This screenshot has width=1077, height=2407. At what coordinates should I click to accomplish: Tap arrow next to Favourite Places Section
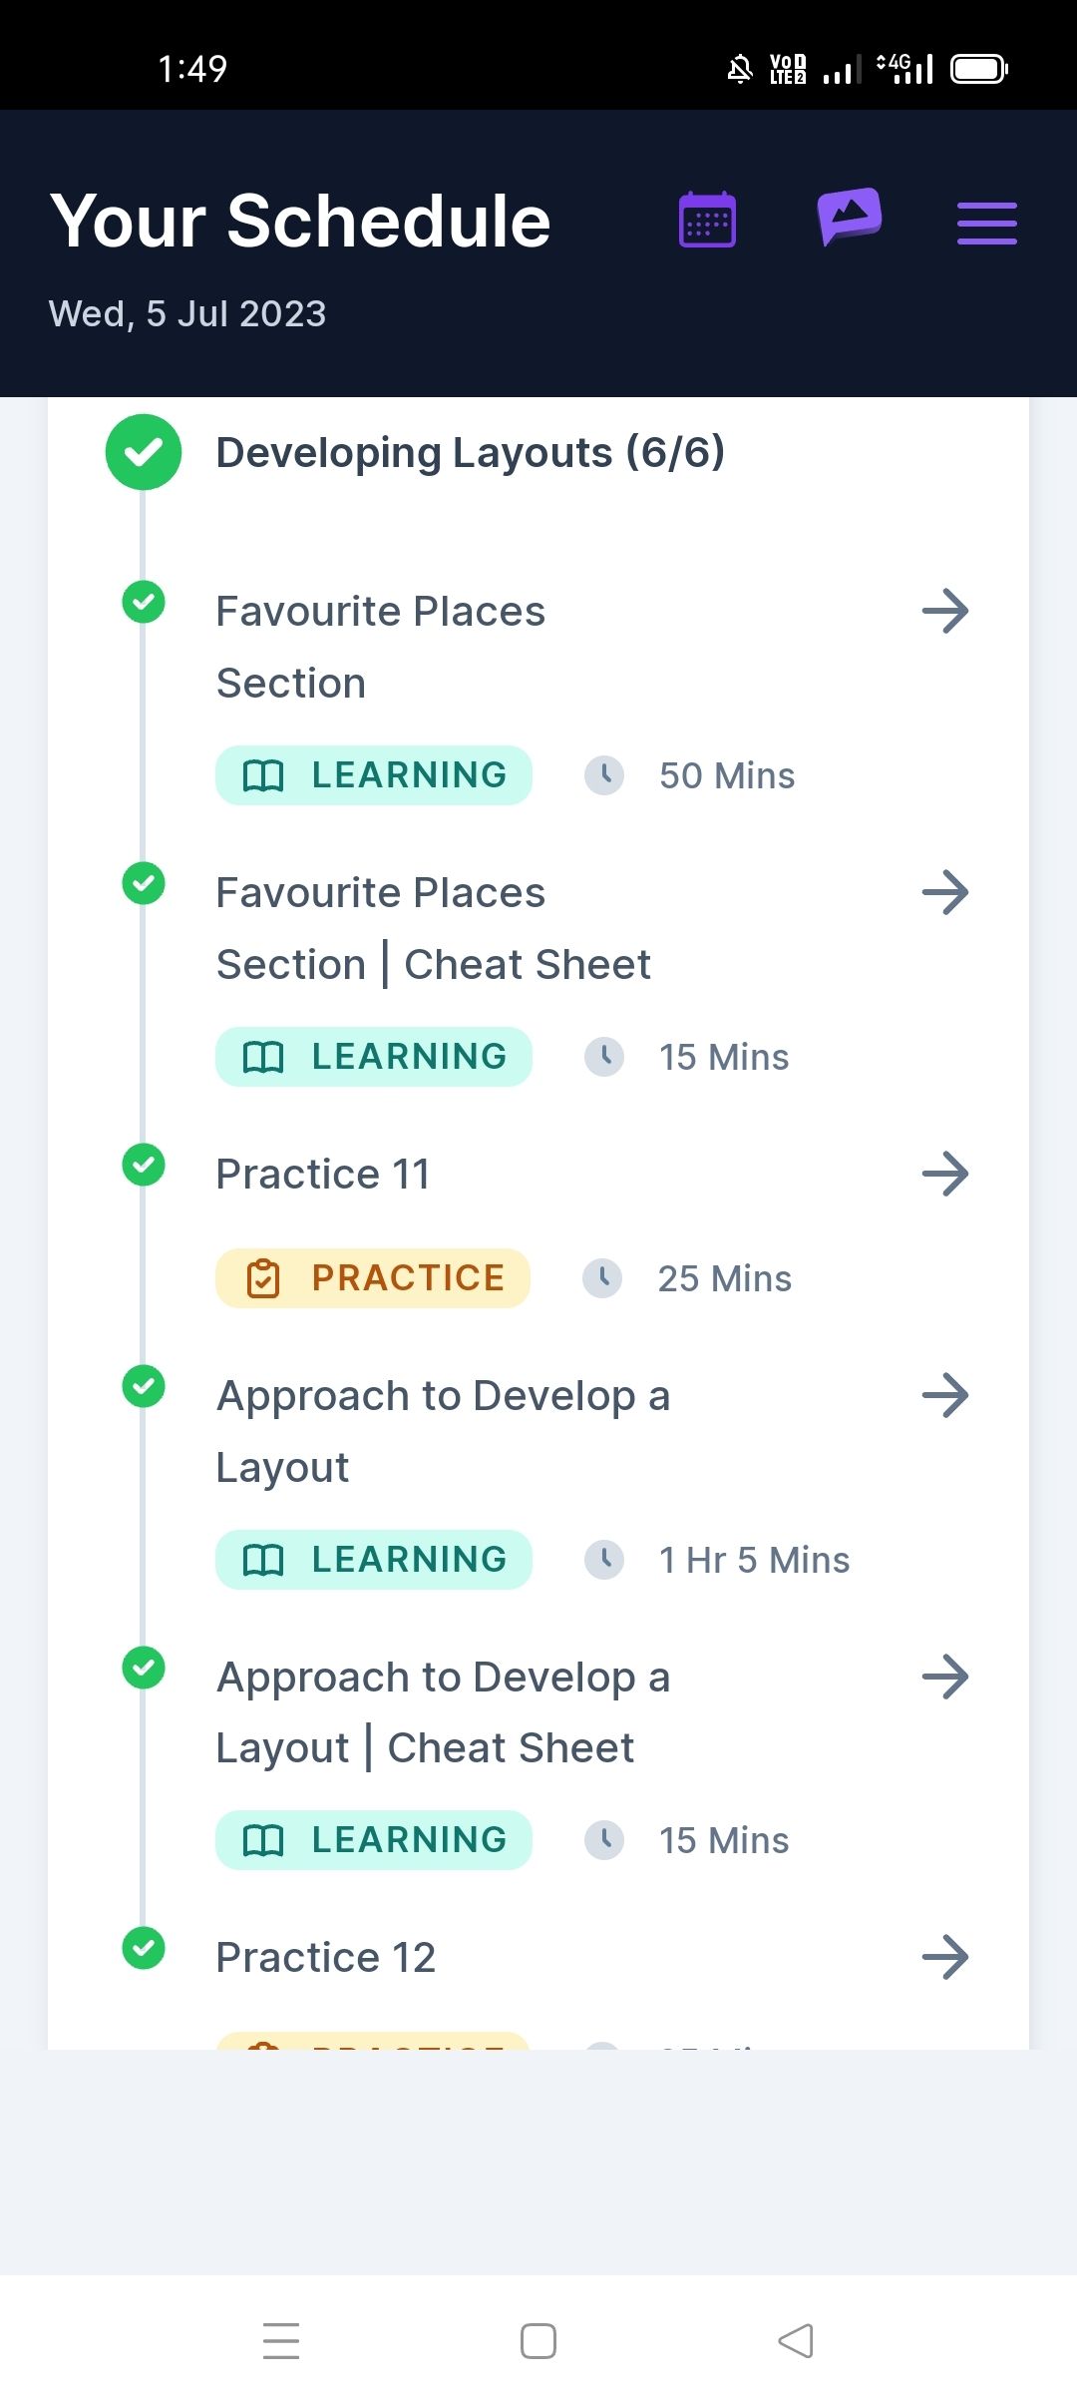(945, 611)
